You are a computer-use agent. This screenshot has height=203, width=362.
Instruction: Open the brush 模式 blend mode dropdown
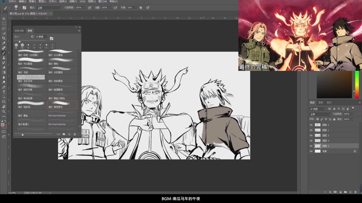coord(49,7)
